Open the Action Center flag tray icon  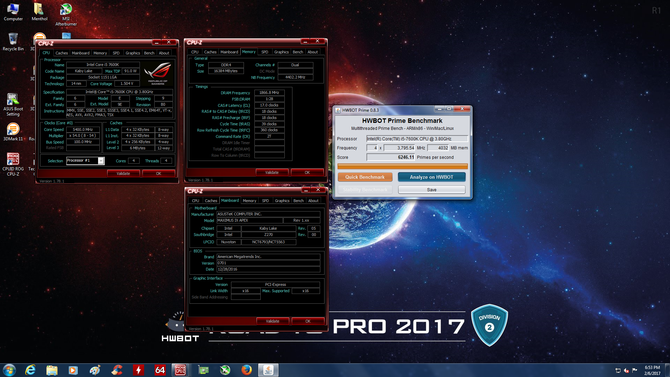tap(635, 370)
